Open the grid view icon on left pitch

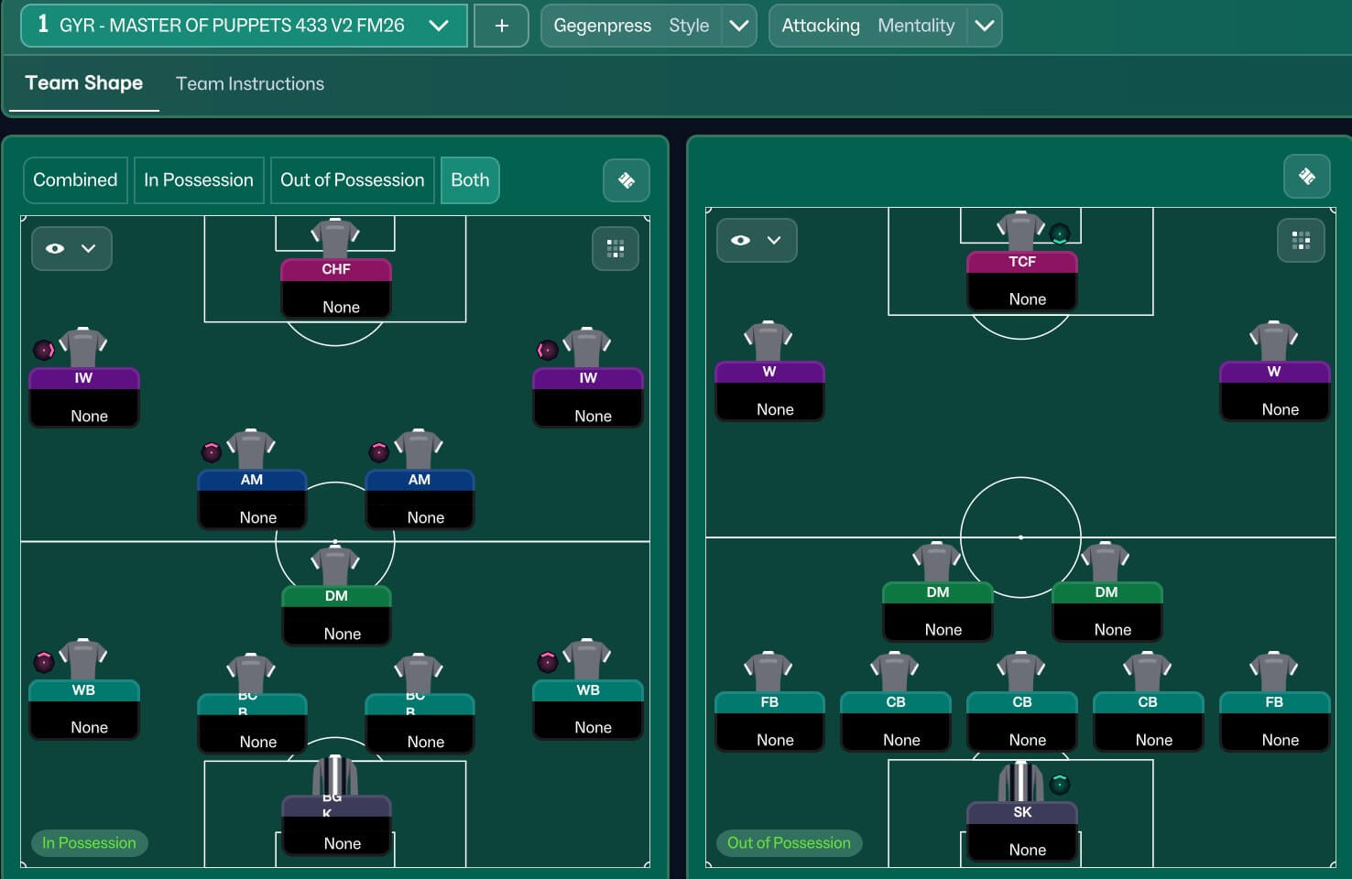(616, 248)
